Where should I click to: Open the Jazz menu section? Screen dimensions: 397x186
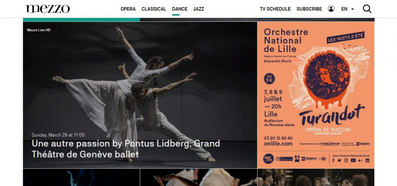(198, 9)
